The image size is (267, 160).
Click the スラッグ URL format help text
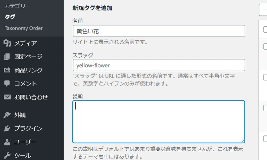tap(154, 80)
